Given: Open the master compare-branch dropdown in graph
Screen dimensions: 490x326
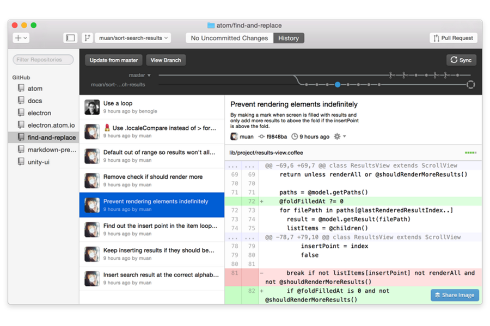Looking at the screenshot, I should point(140,75).
